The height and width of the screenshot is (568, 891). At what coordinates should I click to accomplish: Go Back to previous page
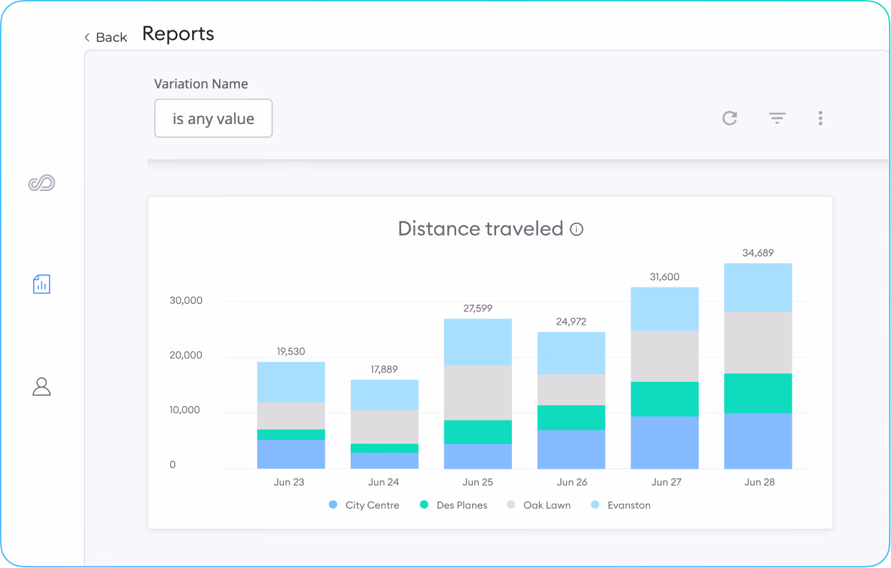tap(105, 37)
